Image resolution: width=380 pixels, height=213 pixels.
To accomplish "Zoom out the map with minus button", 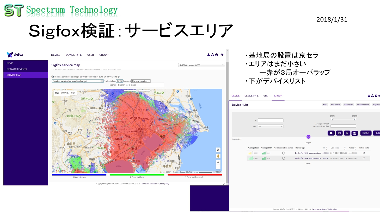I will click(218, 167).
